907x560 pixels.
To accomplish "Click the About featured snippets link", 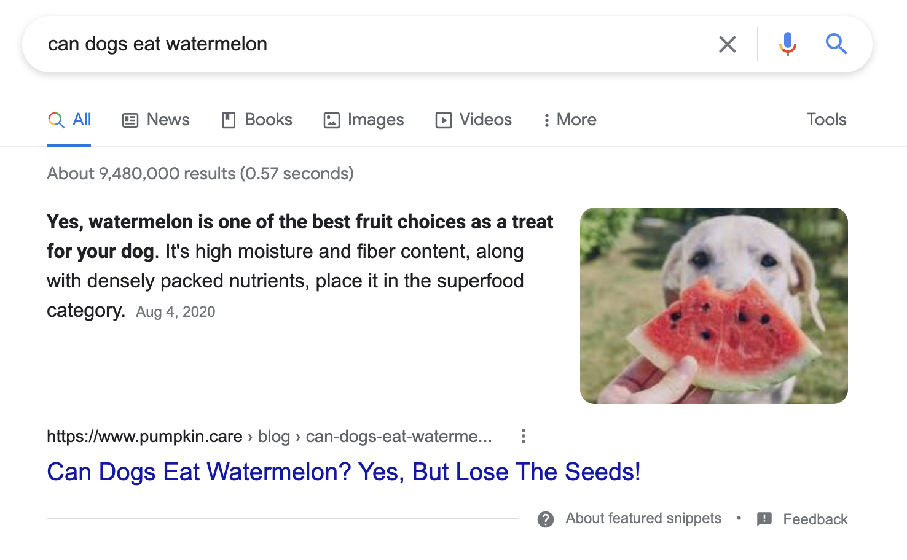I will point(643,519).
